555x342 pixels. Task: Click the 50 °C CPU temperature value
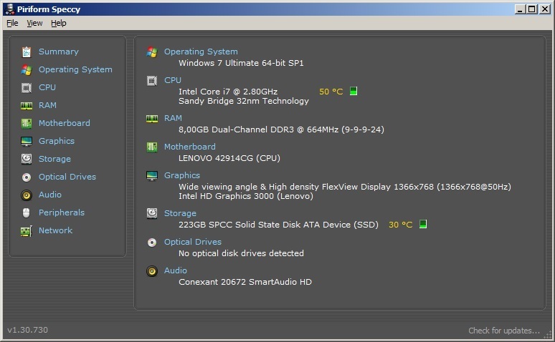coord(331,92)
